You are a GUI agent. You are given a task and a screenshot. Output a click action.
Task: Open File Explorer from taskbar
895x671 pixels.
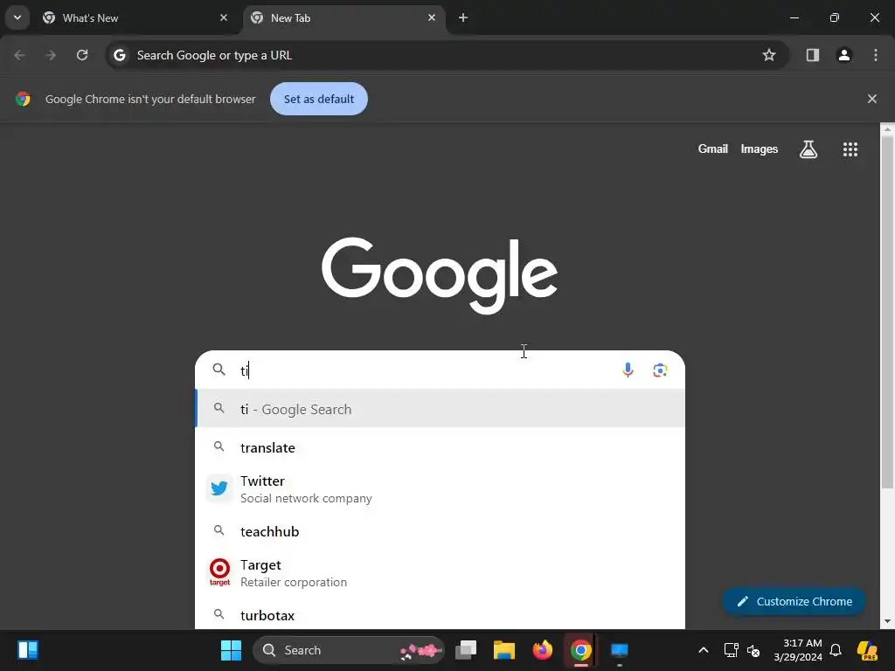(504, 650)
